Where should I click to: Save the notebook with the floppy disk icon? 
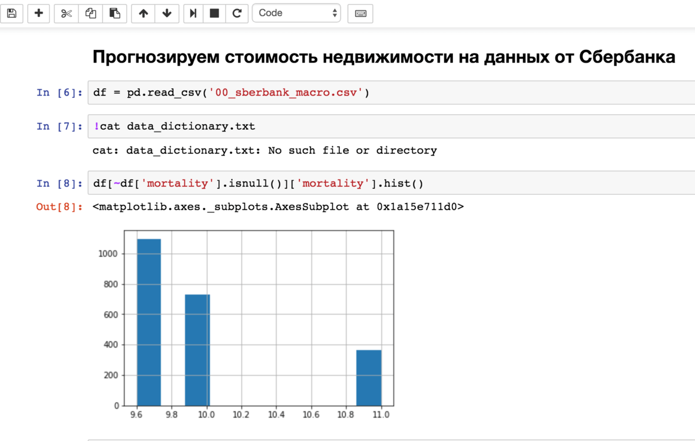(12, 13)
